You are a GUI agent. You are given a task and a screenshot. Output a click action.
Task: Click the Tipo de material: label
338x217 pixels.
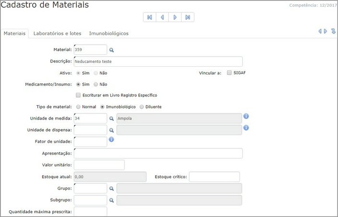[54, 107]
